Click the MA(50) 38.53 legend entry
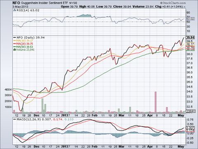The height and width of the screenshot is (149, 198). pyautogui.click(x=23, y=47)
